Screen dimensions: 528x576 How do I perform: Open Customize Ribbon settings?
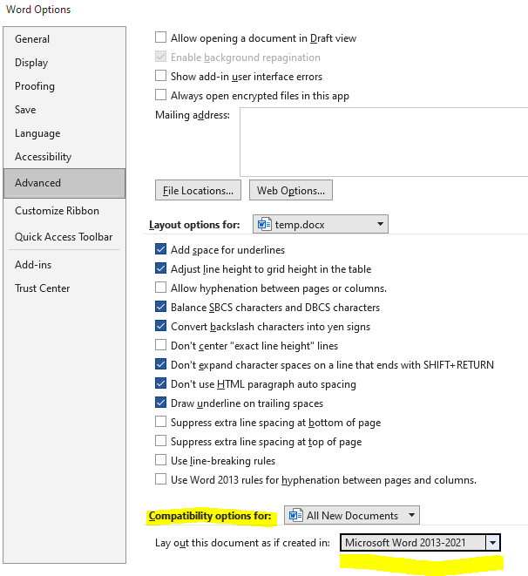coord(57,211)
